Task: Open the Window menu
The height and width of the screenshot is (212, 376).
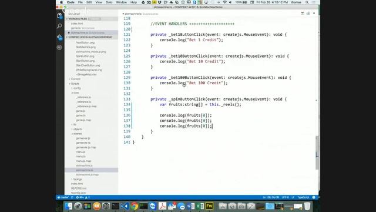Action: point(122,2)
